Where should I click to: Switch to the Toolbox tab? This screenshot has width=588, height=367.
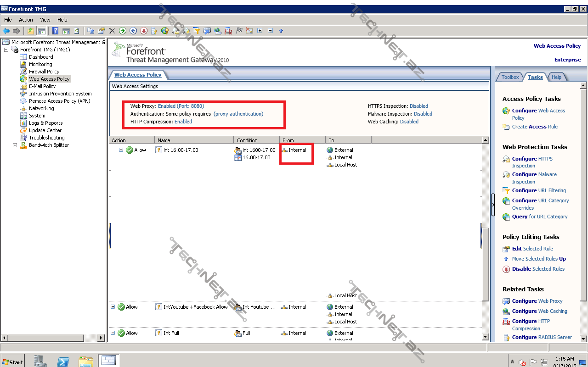510,77
